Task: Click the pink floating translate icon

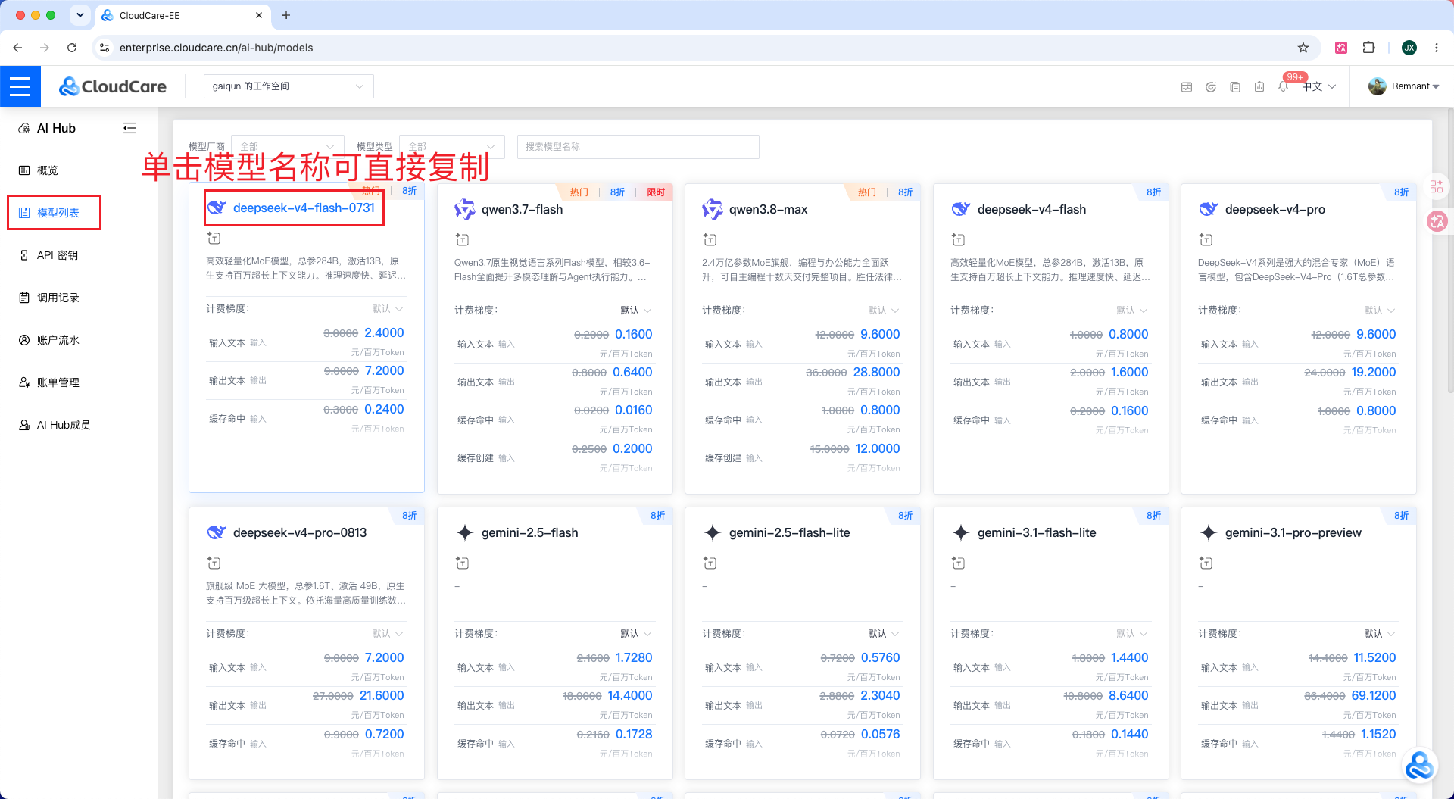Action: [x=1437, y=221]
